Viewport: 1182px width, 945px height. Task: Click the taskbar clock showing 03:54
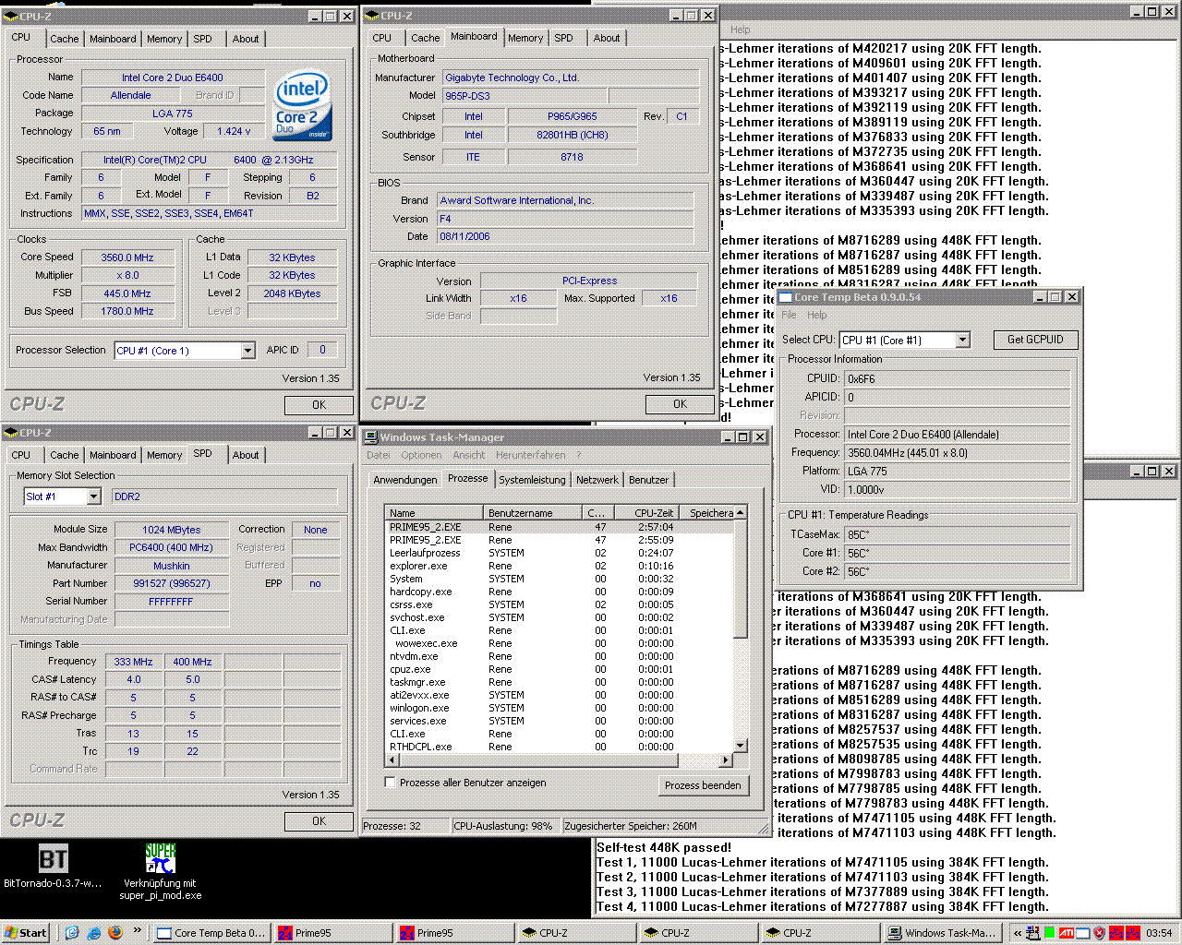[1159, 933]
